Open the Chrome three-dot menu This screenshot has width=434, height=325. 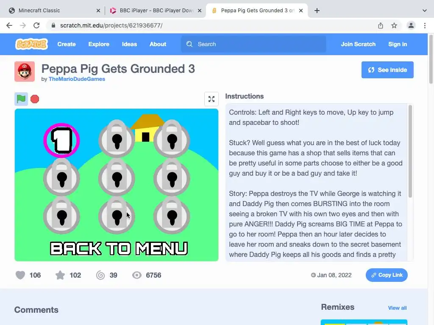tap(425, 25)
